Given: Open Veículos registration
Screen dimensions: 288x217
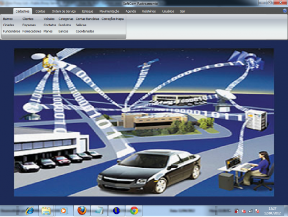Looking at the screenshot, I should click(x=49, y=19).
